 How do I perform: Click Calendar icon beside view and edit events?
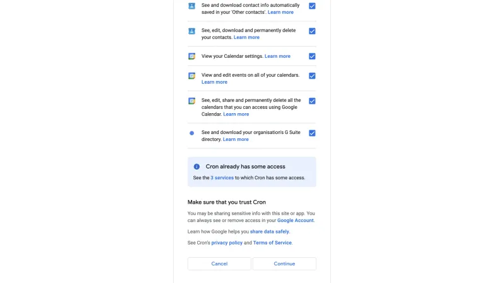click(x=192, y=75)
